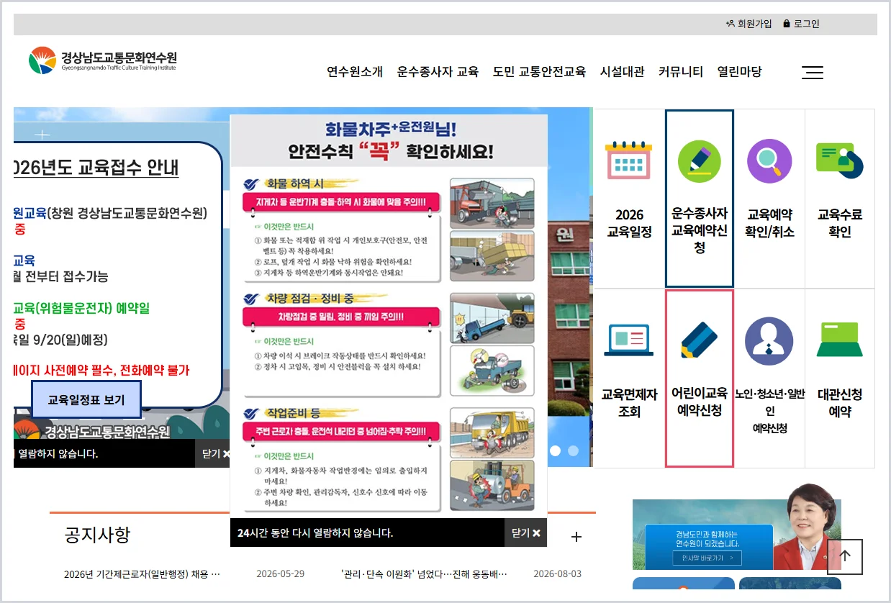Screen dimensions: 891x603
Task: Open the 2026 교육일정 calendar icon
Action: click(x=628, y=160)
